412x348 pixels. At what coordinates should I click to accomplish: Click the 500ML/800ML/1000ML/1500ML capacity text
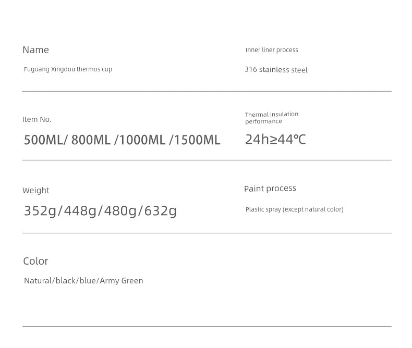click(x=122, y=140)
